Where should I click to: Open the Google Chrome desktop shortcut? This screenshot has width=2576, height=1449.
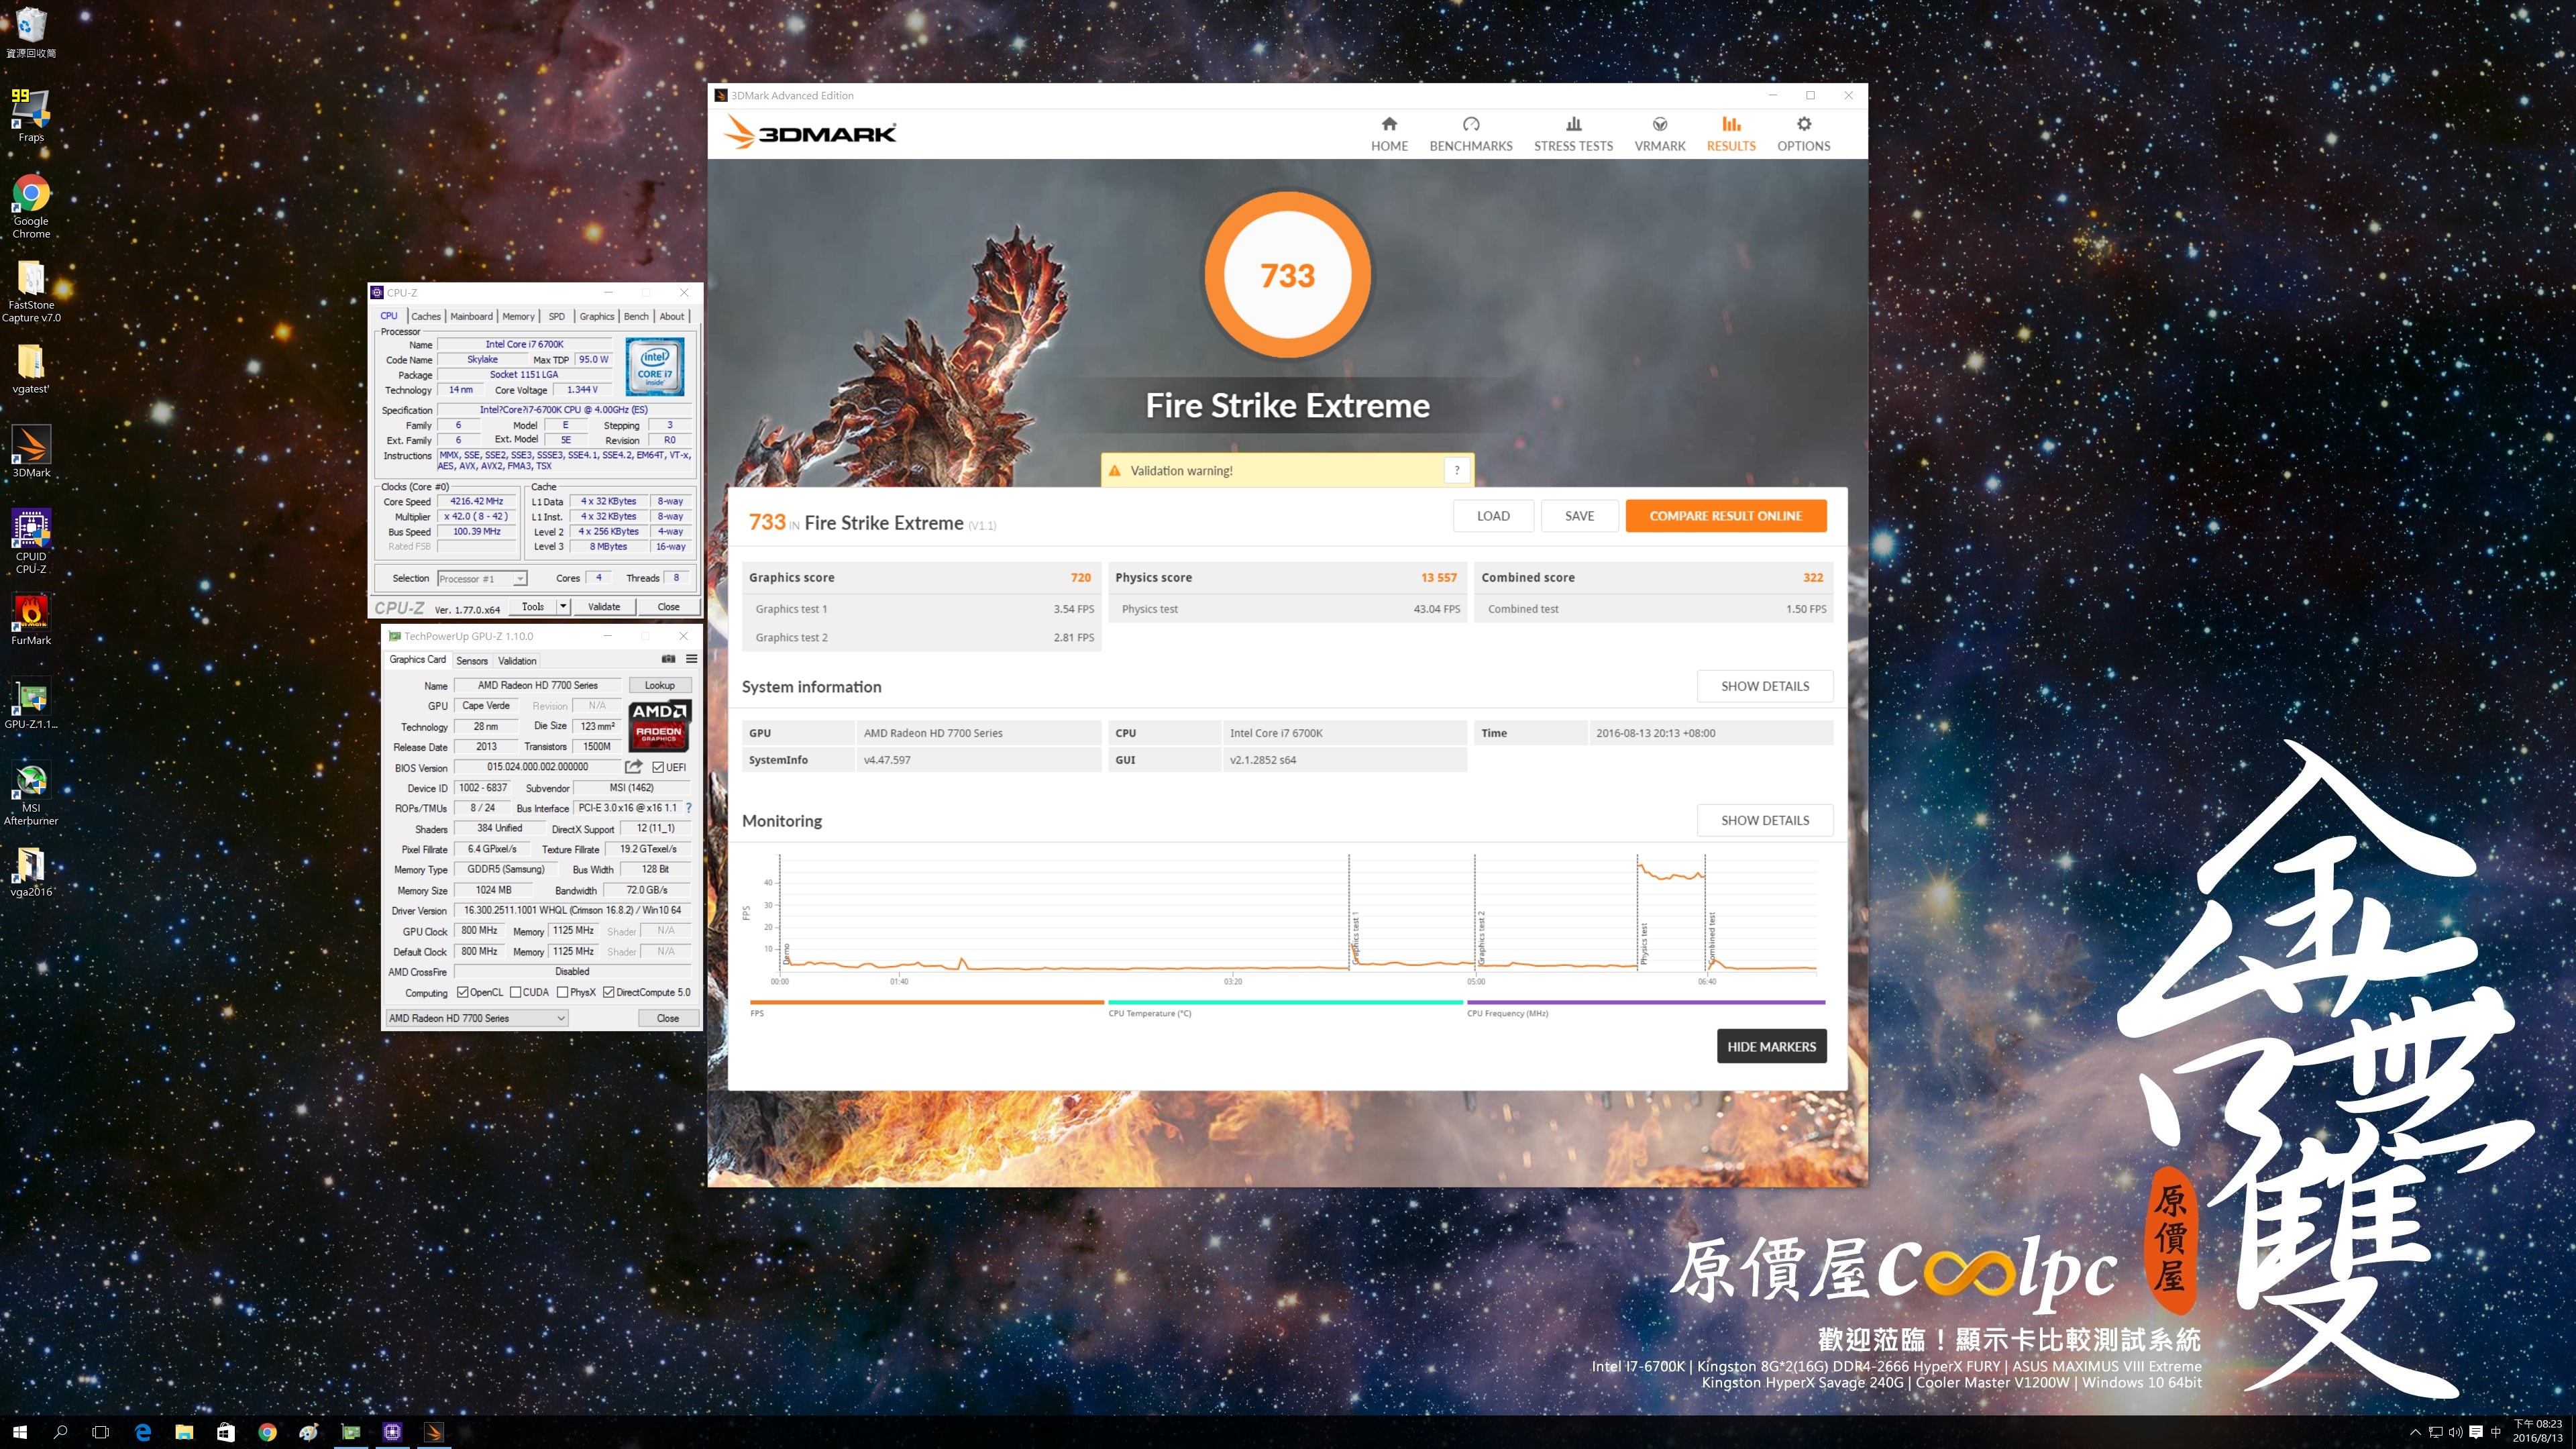click(31, 207)
